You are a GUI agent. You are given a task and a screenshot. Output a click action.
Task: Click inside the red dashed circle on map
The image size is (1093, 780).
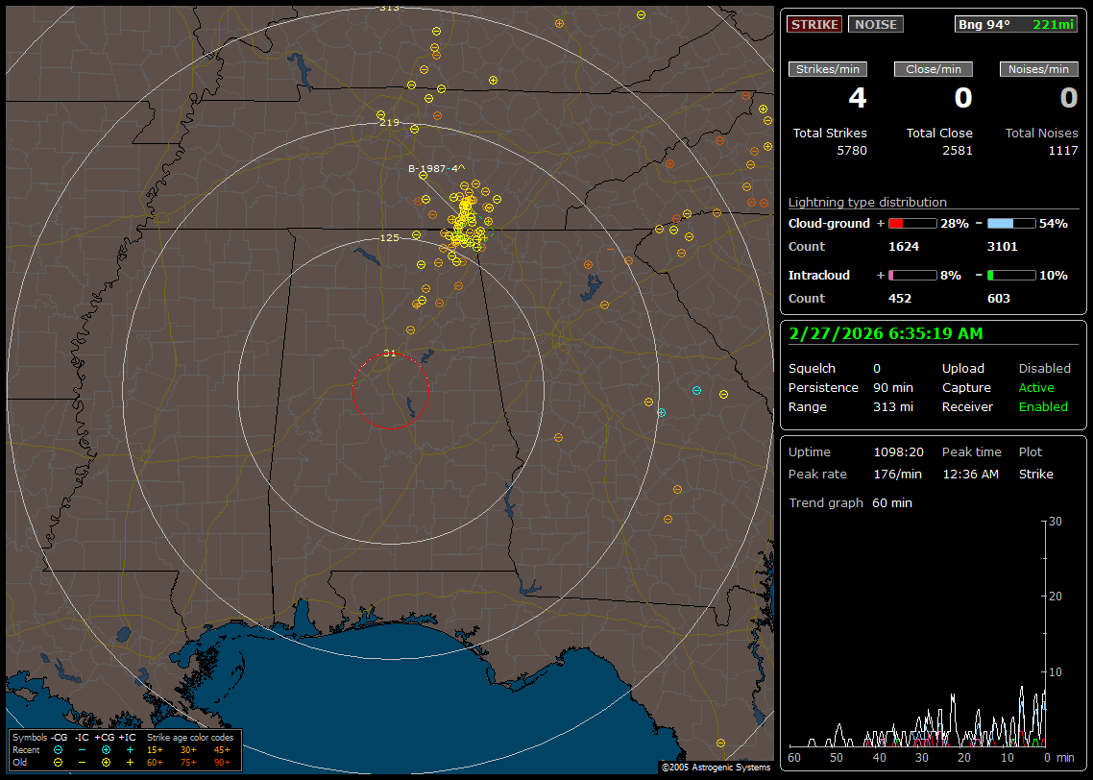click(x=390, y=391)
